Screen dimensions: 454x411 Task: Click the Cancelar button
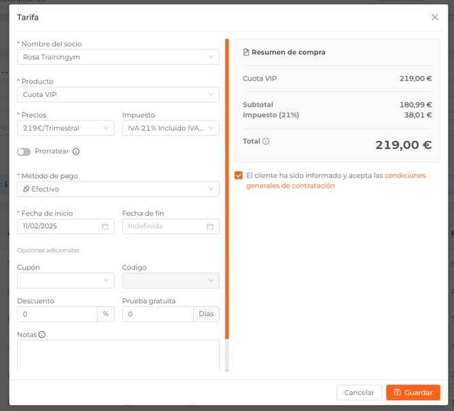pyautogui.click(x=359, y=393)
